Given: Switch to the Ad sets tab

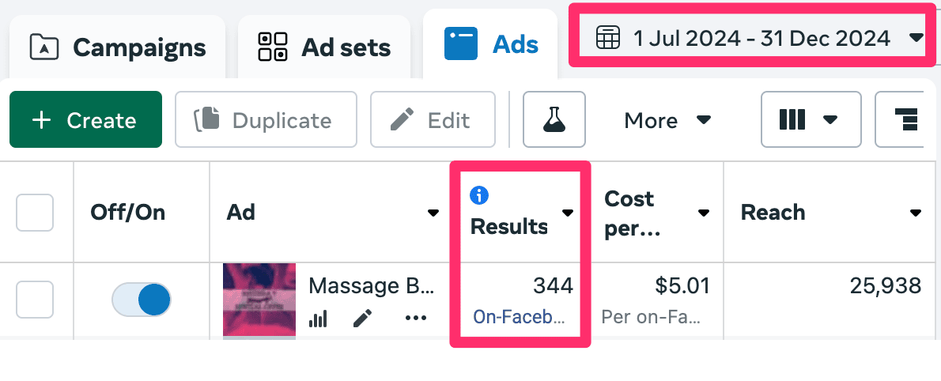Looking at the screenshot, I should tap(324, 47).
